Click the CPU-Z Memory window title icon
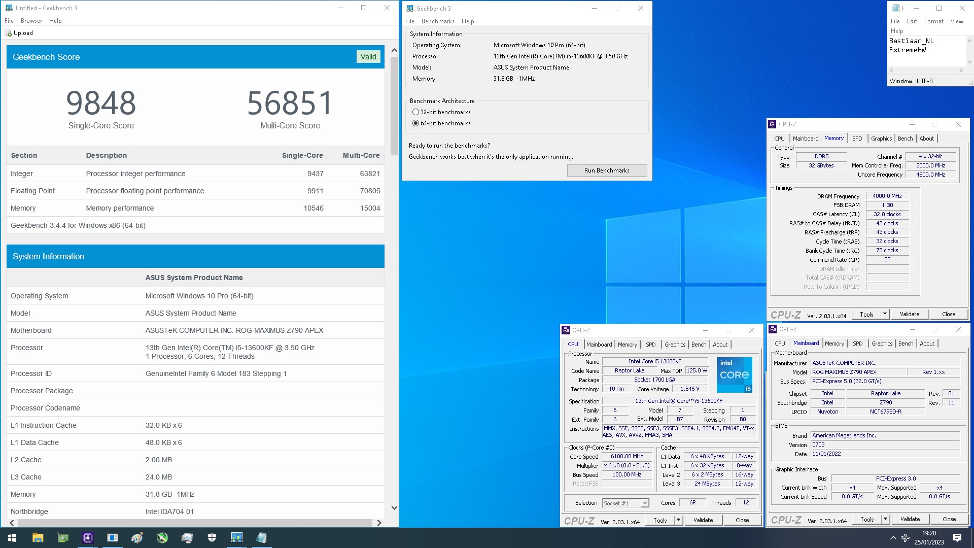The height and width of the screenshot is (548, 974). click(x=772, y=124)
